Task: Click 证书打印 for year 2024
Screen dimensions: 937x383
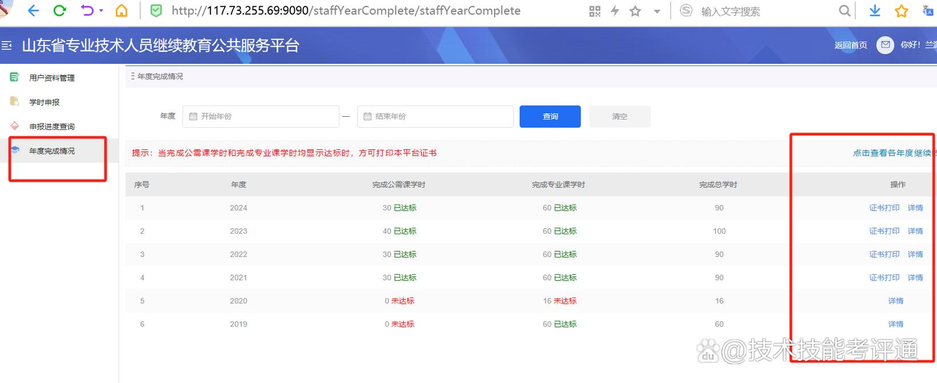Action: pos(884,208)
